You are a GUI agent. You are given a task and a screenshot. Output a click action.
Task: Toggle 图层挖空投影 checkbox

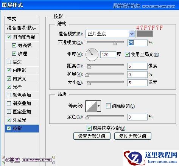click(89, 128)
